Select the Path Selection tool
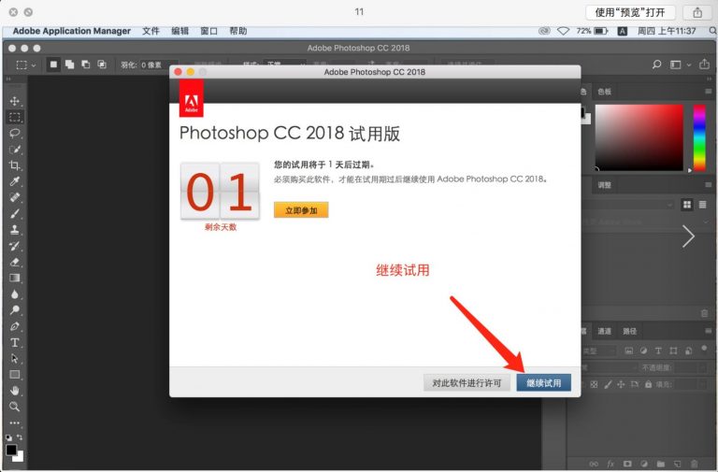 click(x=15, y=359)
